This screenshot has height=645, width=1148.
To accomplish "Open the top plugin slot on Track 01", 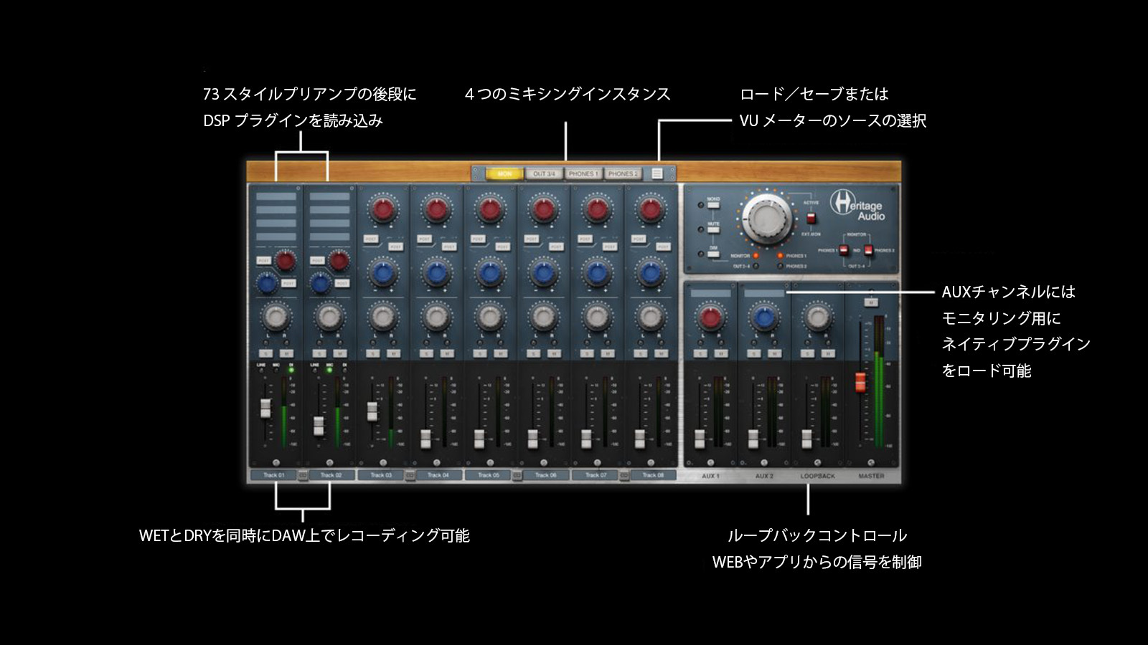I will tap(276, 196).
